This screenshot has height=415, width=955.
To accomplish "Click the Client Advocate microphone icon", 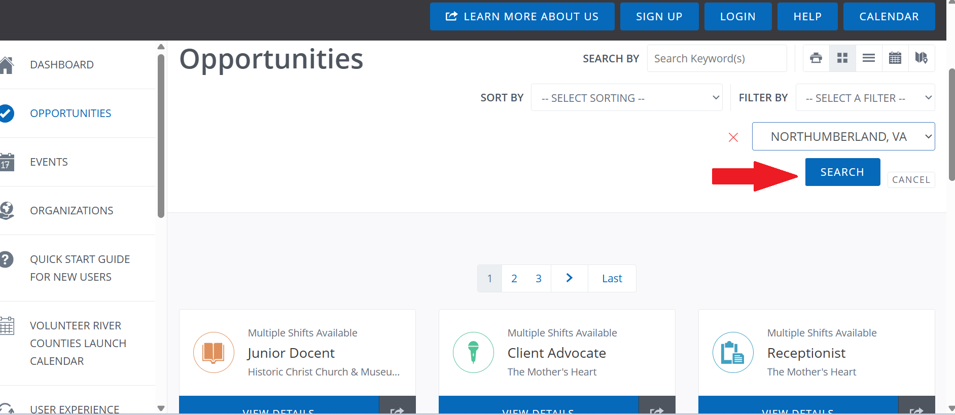I will click(473, 352).
